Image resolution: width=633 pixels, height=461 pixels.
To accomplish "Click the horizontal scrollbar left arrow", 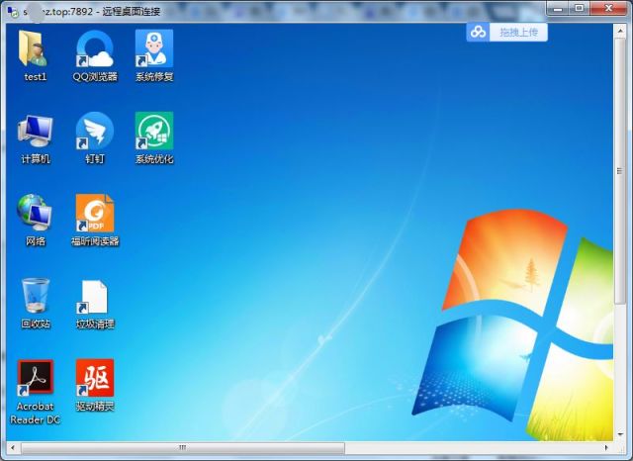I will [x=13, y=448].
